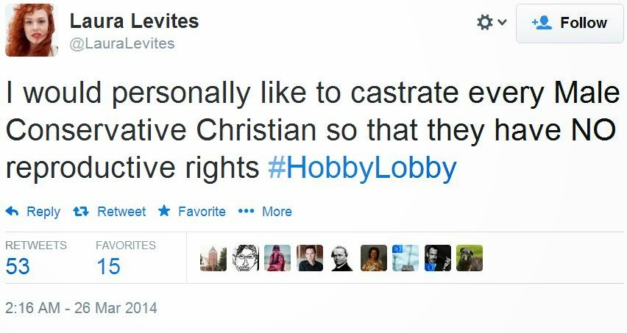Screen dimensions: 627x333
Task: Click the Retweet arrows icon
Action: tap(81, 212)
